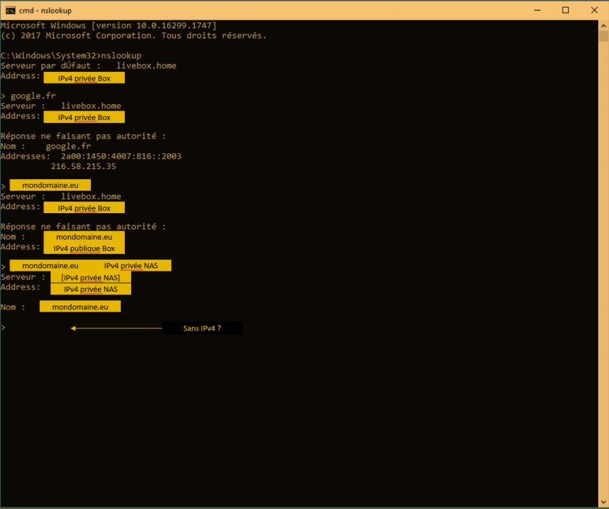609x509 pixels.
Task: Click the mondomaine.eu label beside the final "Nom :"
Action: [79, 307]
